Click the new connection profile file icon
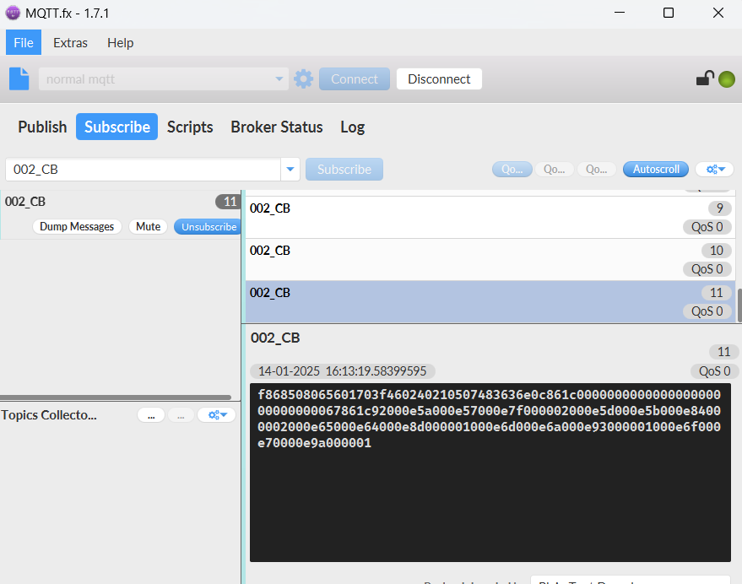The height and width of the screenshot is (584, 742). coord(19,78)
